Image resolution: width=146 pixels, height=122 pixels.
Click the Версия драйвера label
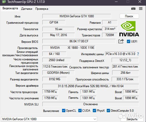(27, 86)
